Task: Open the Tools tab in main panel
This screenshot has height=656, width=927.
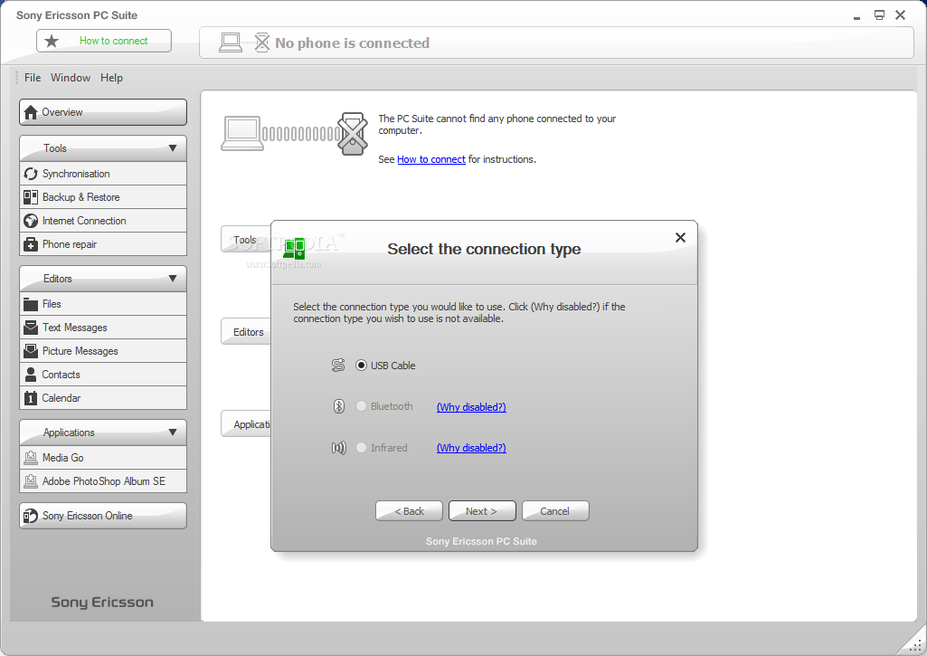Action: point(245,240)
